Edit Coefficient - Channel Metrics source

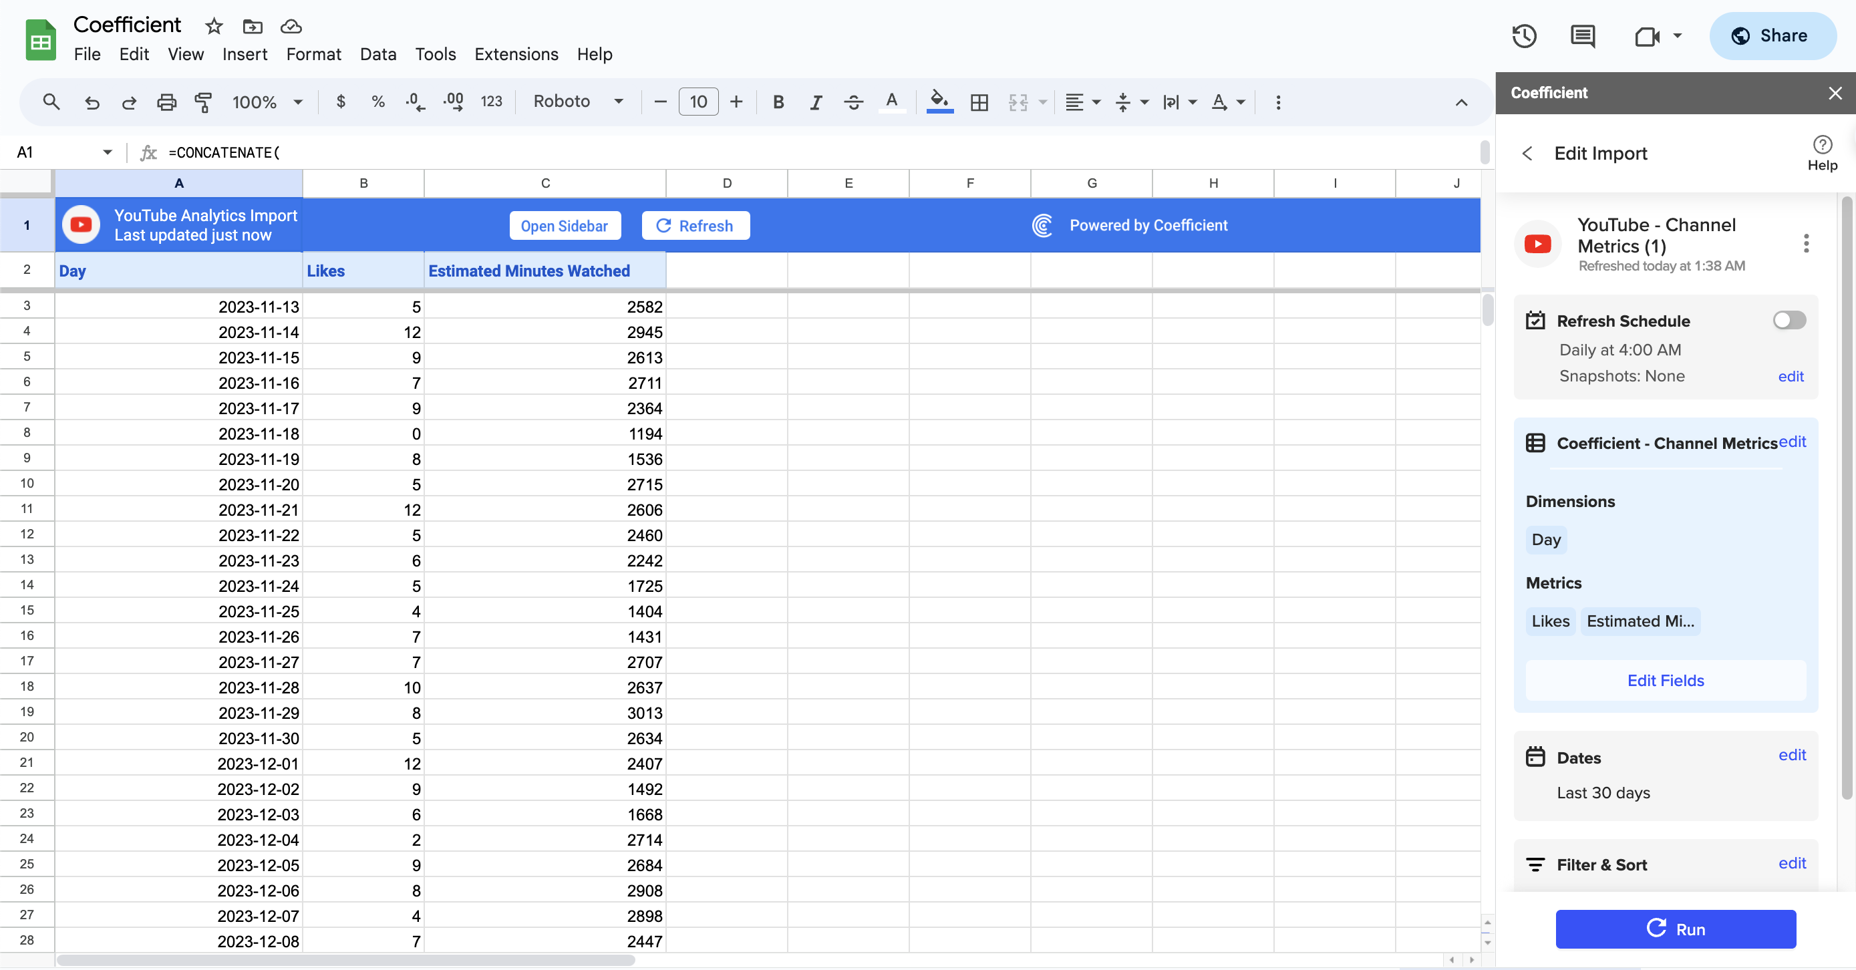(x=1792, y=441)
